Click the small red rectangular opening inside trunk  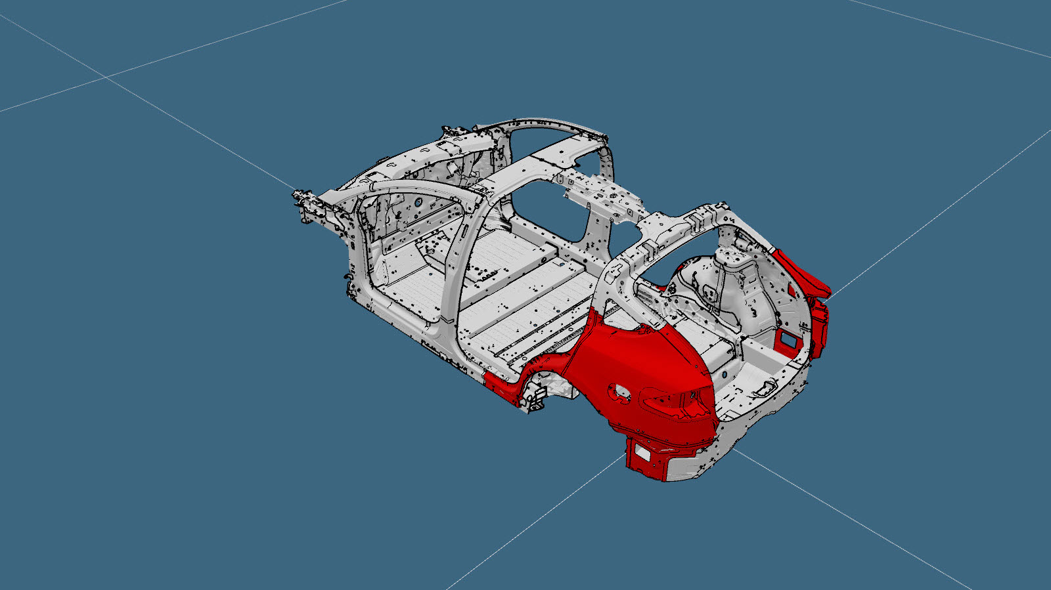click(785, 339)
